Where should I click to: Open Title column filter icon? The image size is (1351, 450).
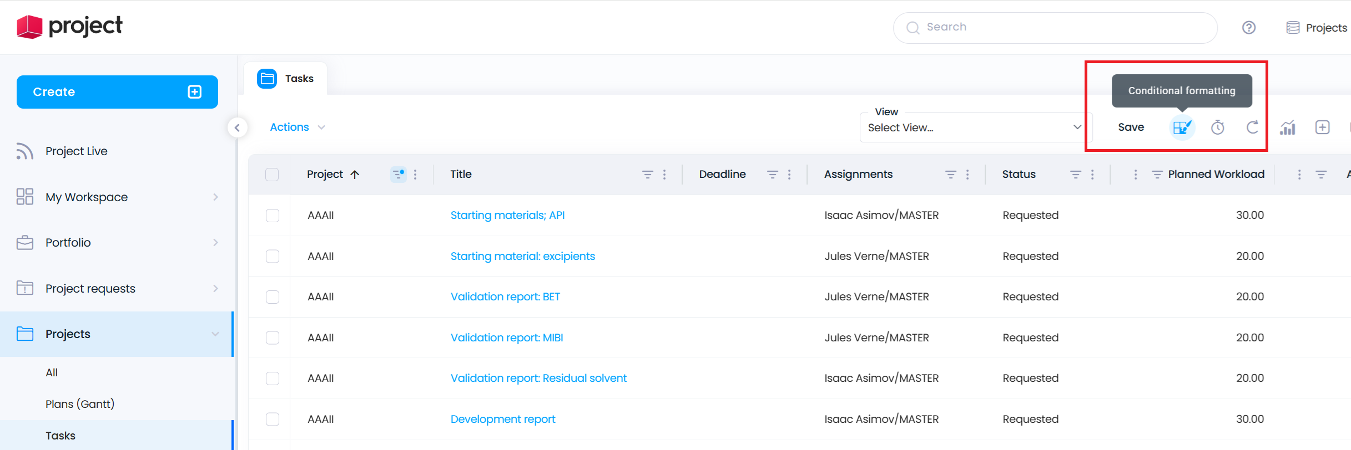[x=647, y=175]
